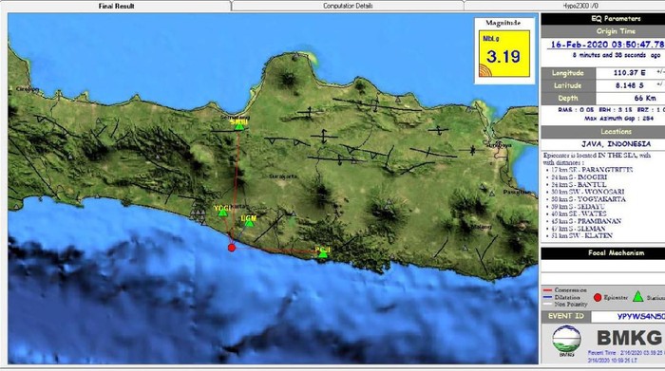Click '30 km SW - WONOSARI' entry
The width and height of the screenshot is (665, 371).
point(588,192)
